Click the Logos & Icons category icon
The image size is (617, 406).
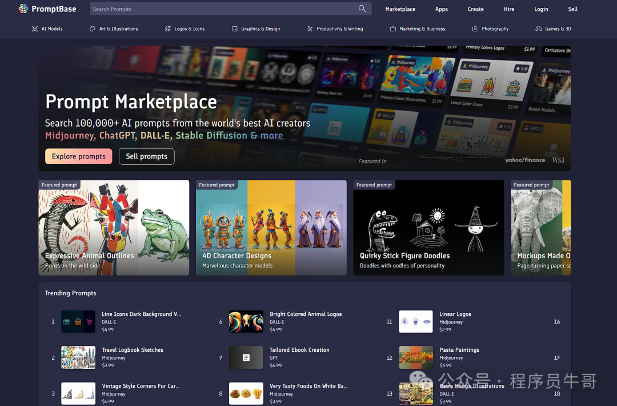coord(167,29)
